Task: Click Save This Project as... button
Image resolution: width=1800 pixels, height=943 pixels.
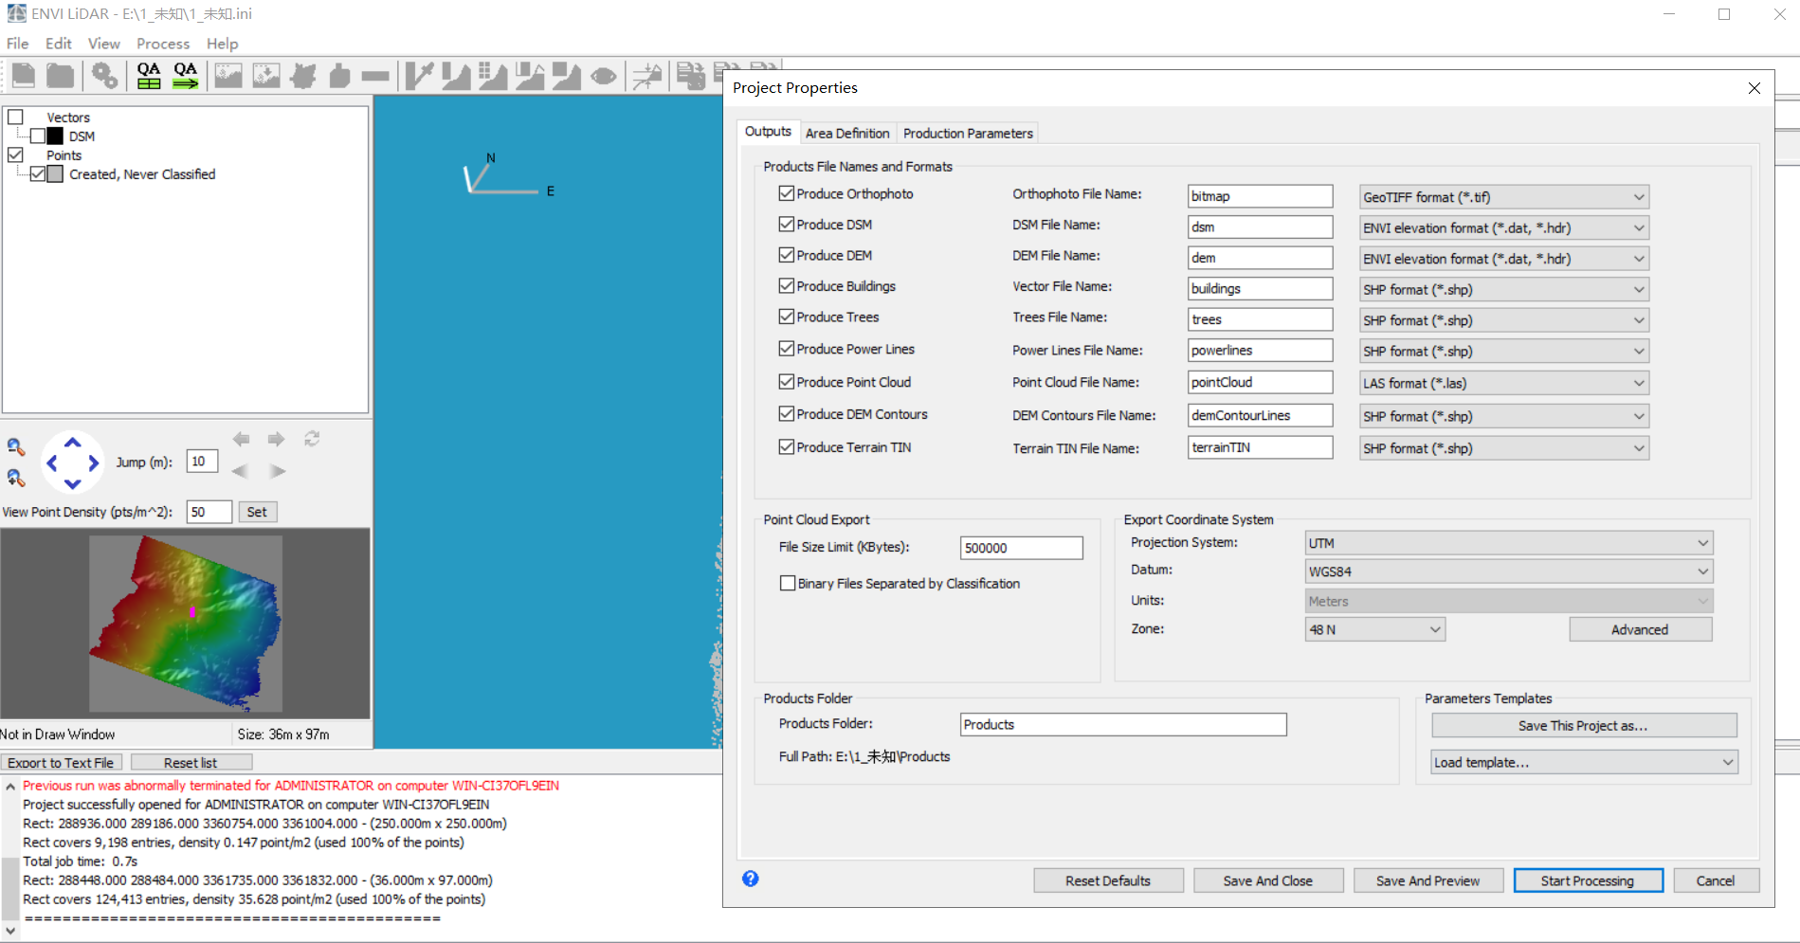Action: tap(1584, 726)
